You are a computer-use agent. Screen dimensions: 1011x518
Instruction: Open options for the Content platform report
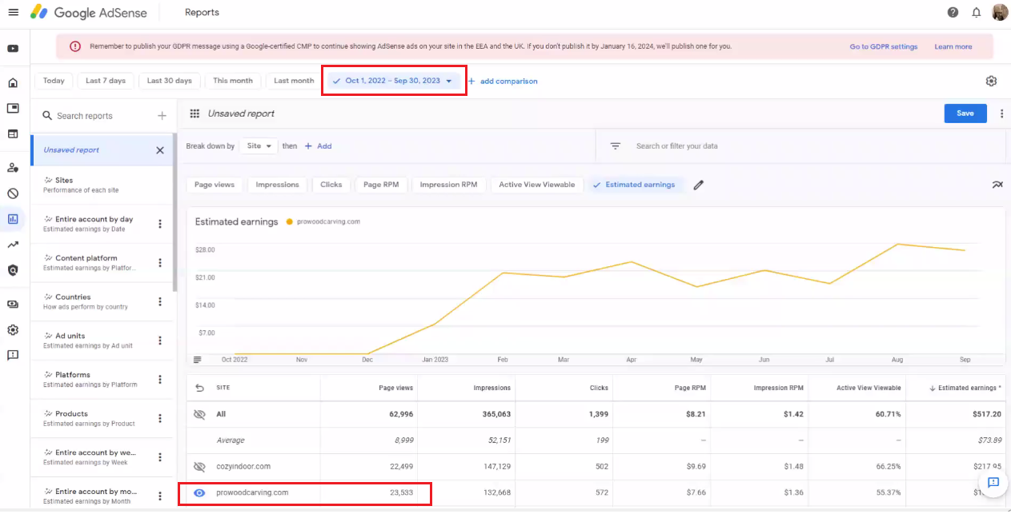[160, 263]
